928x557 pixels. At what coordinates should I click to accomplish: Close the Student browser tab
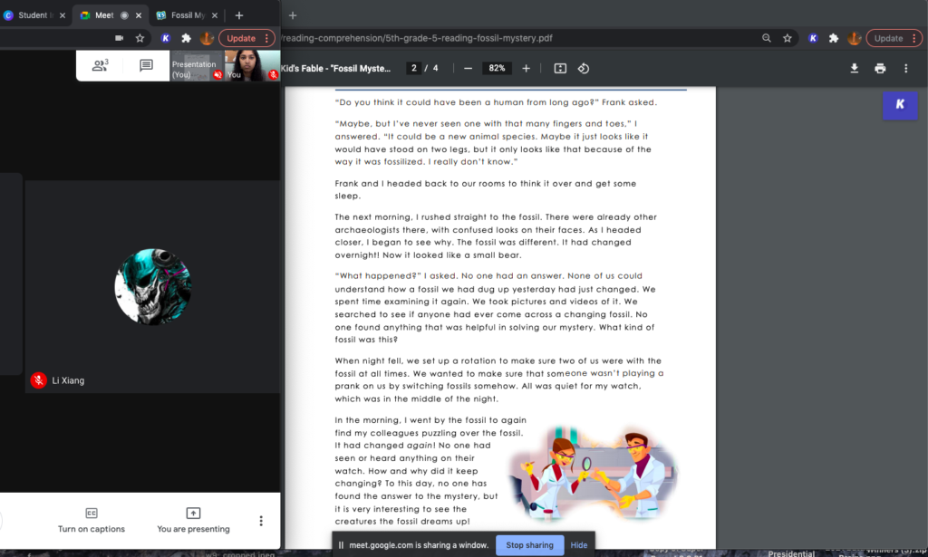click(x=63, y=15)
